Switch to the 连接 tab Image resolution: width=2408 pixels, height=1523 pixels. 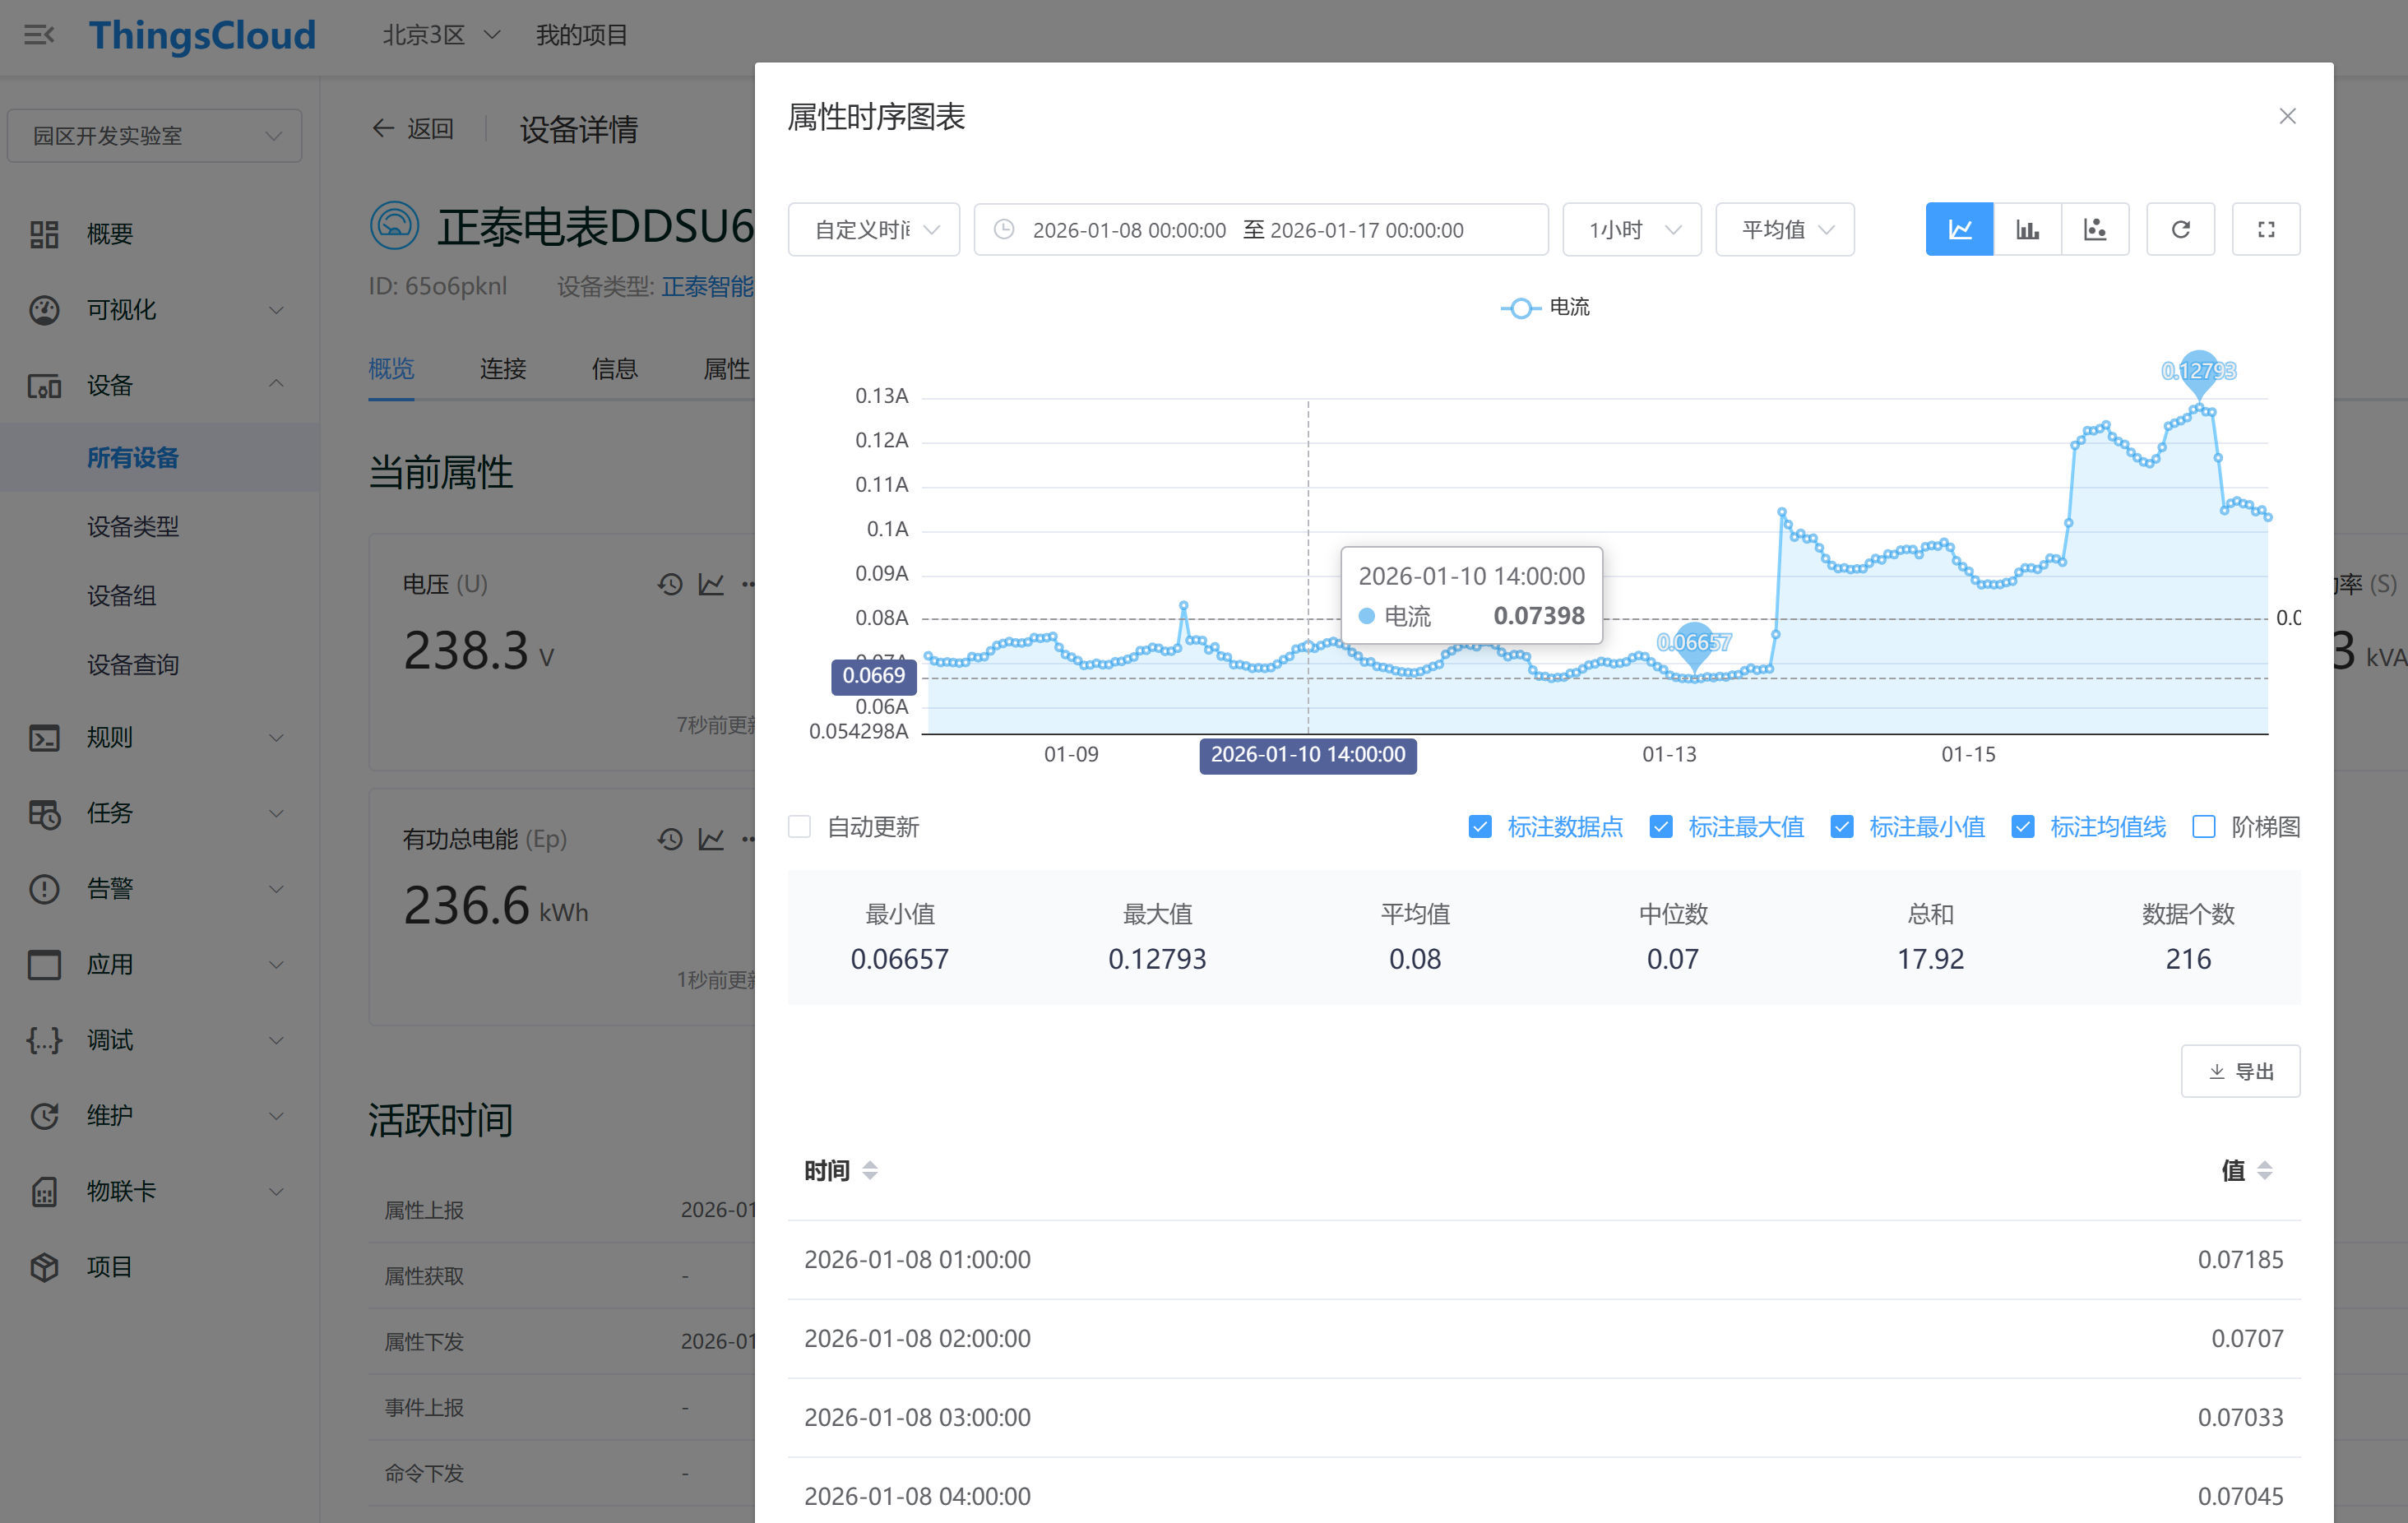click(x=502, y=369)
